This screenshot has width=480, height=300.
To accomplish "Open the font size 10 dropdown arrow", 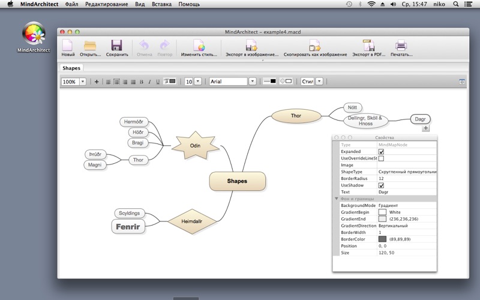I will coord(198,82).
